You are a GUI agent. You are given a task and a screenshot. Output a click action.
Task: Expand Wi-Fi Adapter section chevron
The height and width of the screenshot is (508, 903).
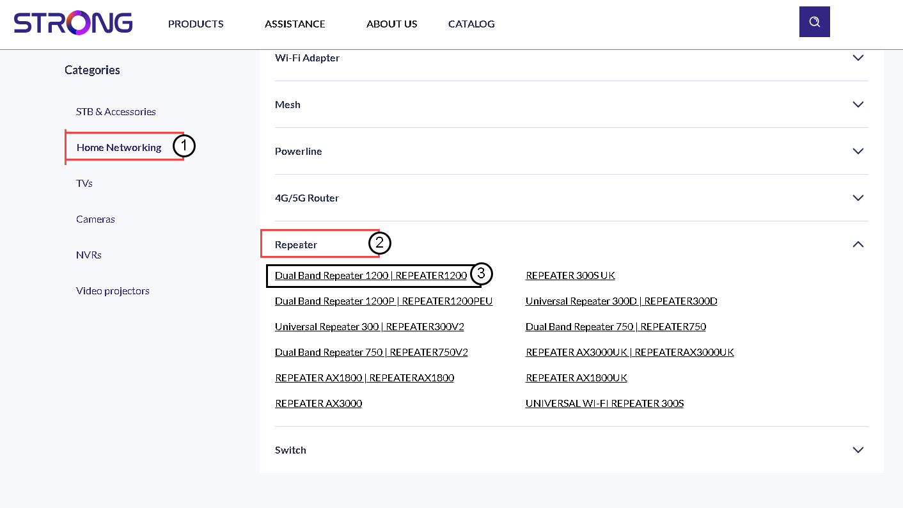pyautogui.click(x=858, y=58)
